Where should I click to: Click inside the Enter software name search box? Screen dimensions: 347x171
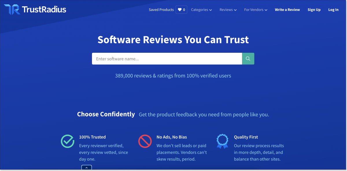[x=165, y=58]
